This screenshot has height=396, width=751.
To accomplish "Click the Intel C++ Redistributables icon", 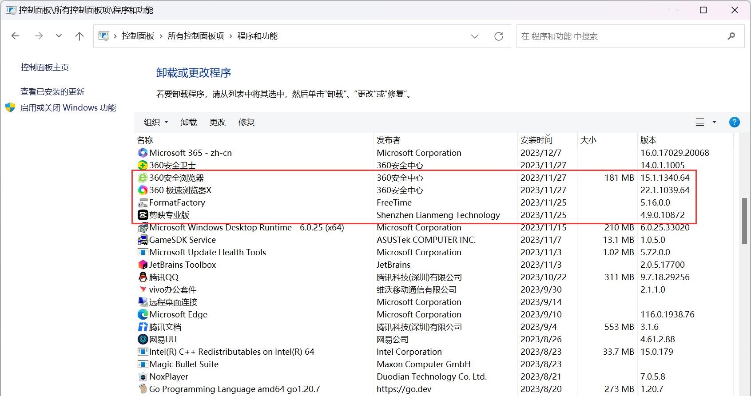I will [x=143, y=352].
